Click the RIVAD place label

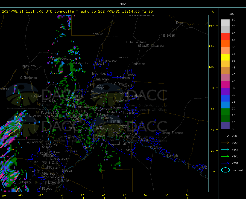[x=113, y=135]
